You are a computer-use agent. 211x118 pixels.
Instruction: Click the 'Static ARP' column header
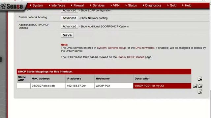tap(23, 79)
